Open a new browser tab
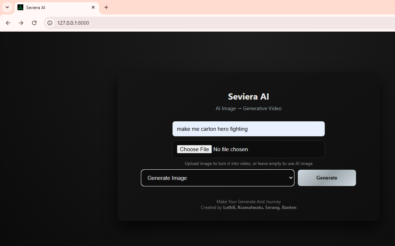This screenshot has height=246, width=395. pyautogui.click(x=106, y=7)
